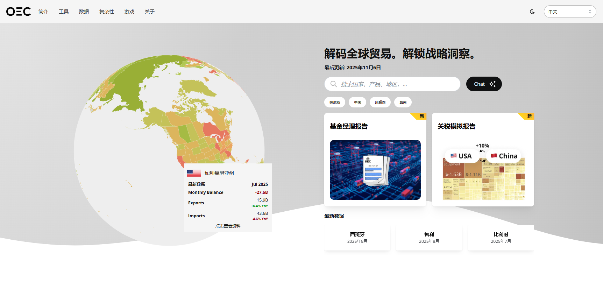603x296 pixels.
Task: Click the USA flag label in tariff card
Action: point(461,156)
